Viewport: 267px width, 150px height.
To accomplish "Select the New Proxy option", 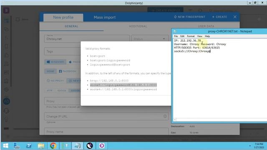I will click(x=74, y=80).
